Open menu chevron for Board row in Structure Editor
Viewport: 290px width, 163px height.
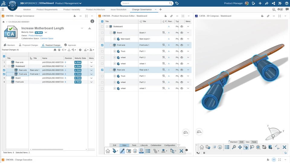tap(188, 33)
